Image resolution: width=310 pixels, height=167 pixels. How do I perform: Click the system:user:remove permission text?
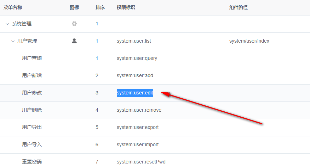click(x=139, y=110)
